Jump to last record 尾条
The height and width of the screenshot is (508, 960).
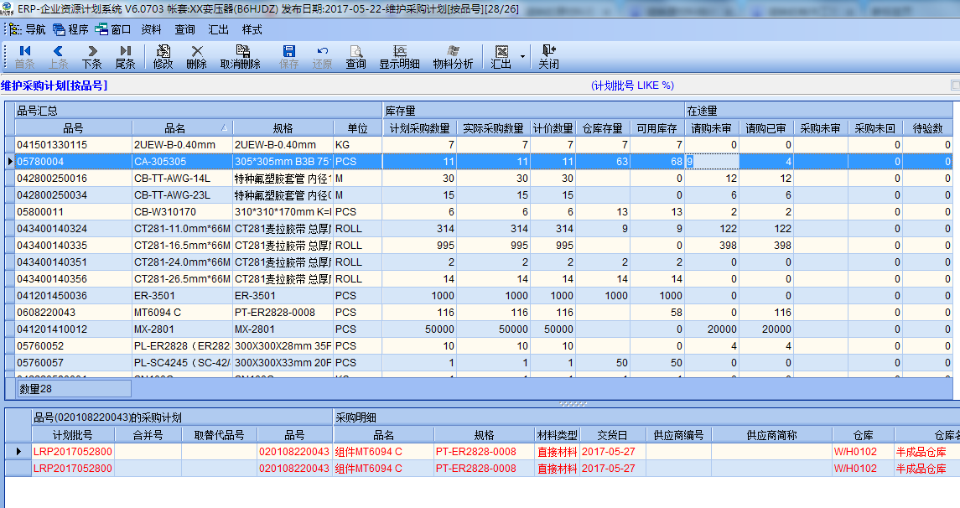[x=126, y=57]
